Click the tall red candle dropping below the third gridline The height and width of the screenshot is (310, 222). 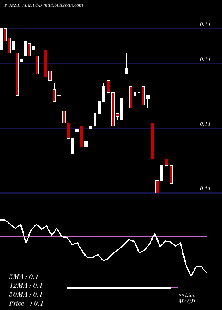[152, 141]
